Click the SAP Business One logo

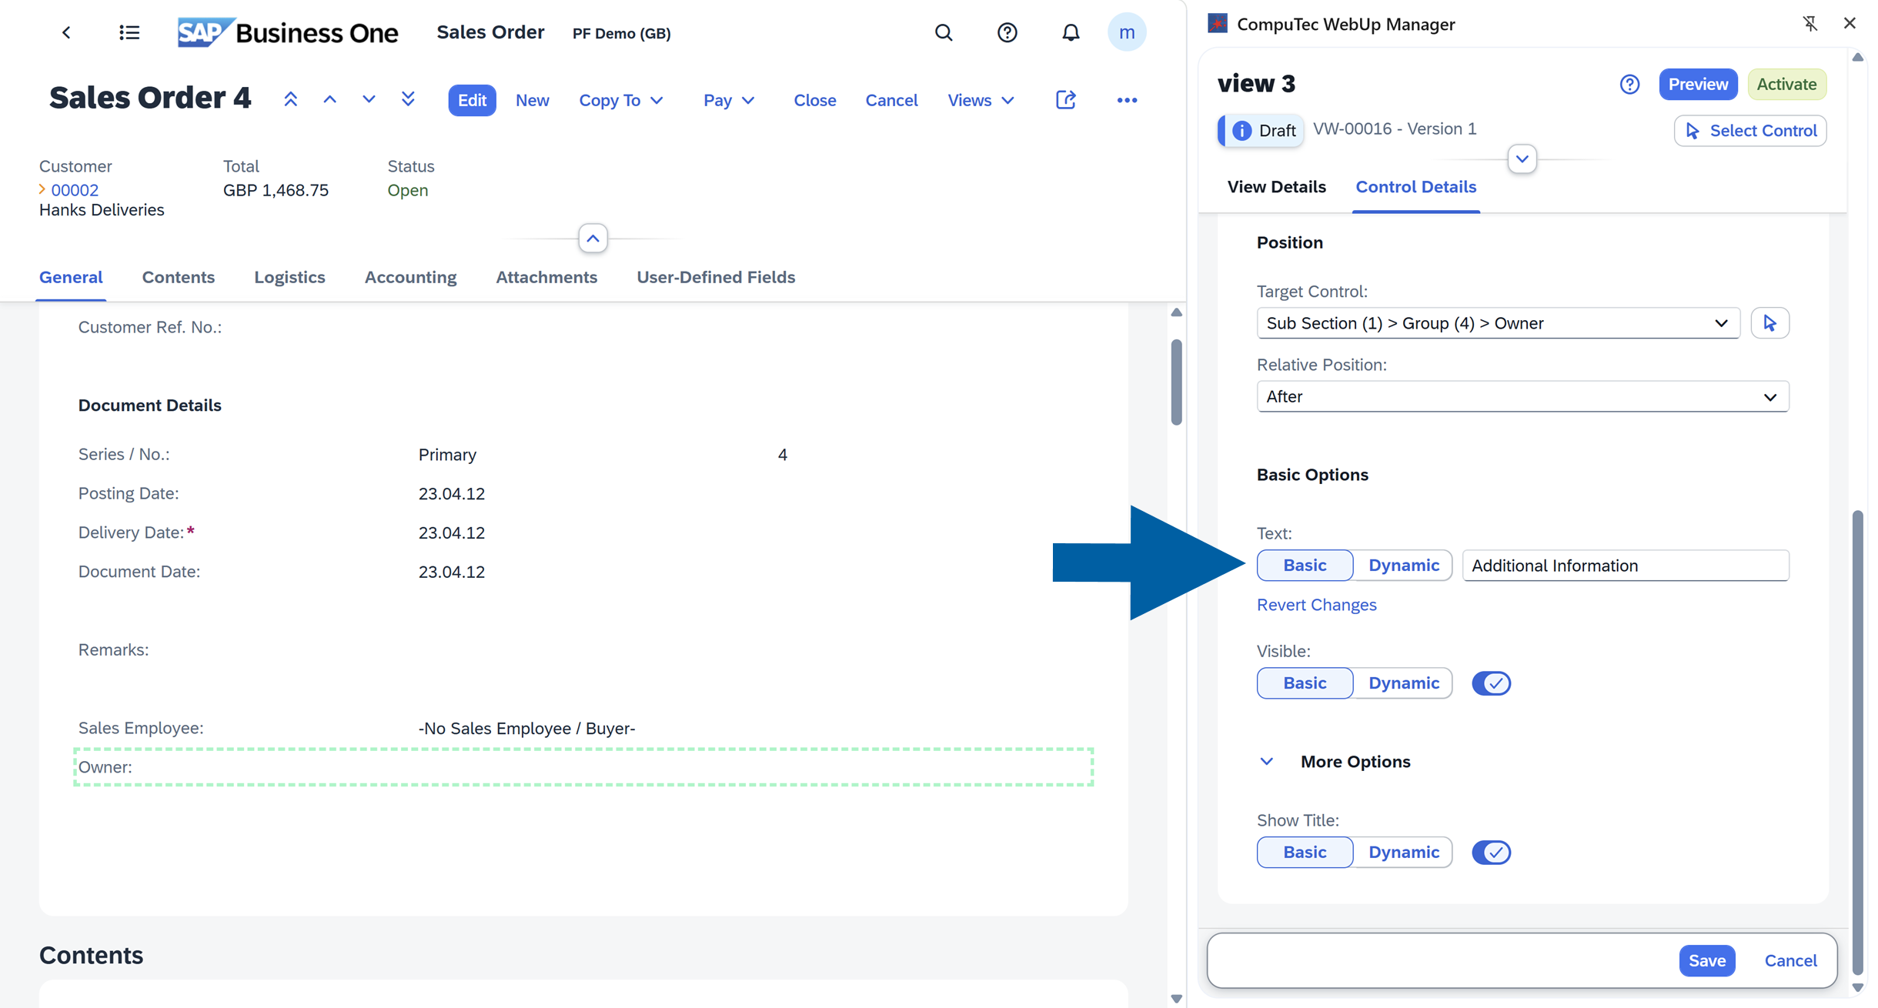click(288, 32)
